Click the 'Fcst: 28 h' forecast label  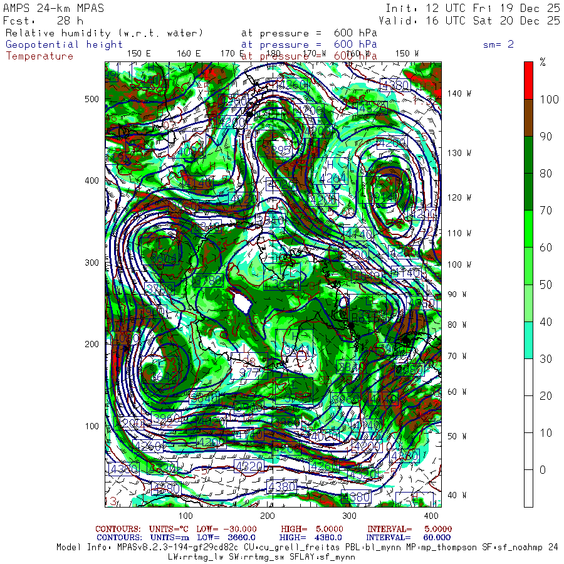coord(43,21)
